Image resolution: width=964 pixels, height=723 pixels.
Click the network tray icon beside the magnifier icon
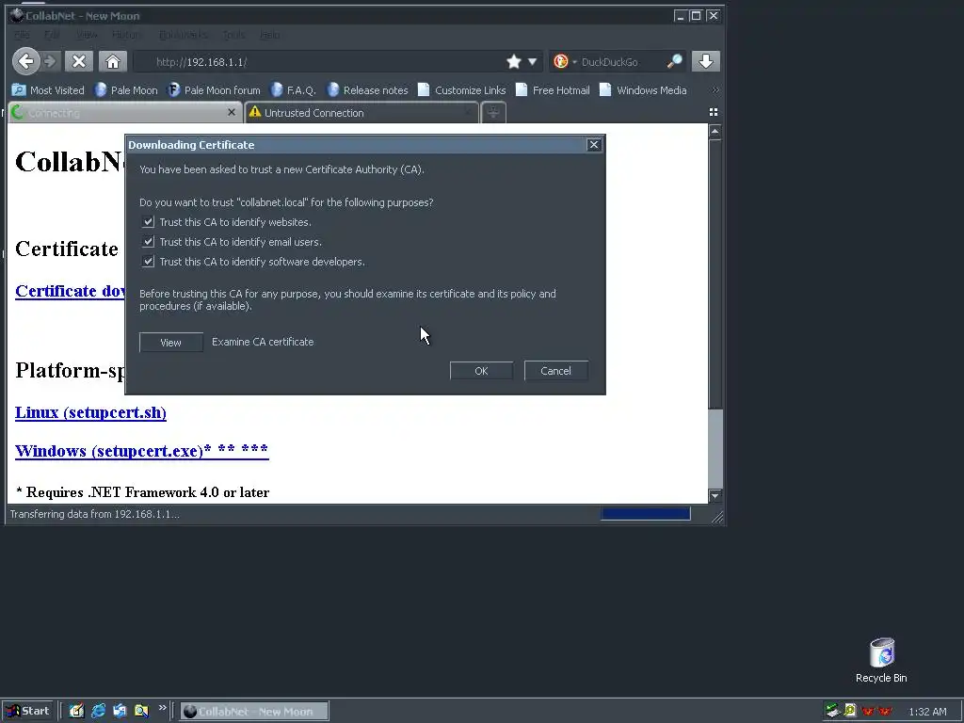(832, 711)
